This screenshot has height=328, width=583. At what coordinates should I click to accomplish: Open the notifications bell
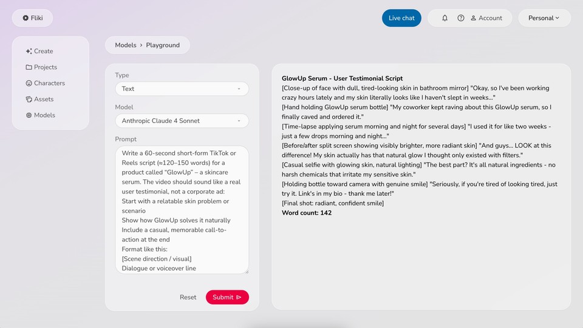tap(445, 18)
